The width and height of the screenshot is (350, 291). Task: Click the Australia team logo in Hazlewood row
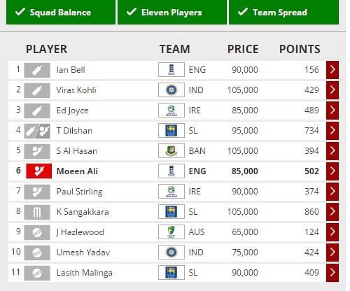tap(171, 232)
